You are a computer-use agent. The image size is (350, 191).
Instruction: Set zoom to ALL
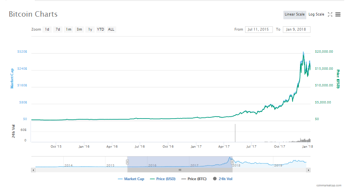(x=111, y=29)
